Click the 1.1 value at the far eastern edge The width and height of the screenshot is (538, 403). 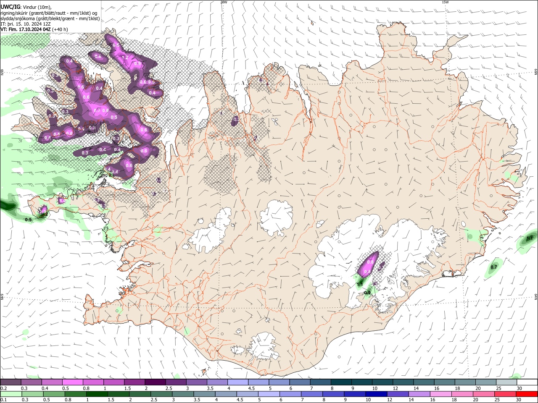(530, 238)
